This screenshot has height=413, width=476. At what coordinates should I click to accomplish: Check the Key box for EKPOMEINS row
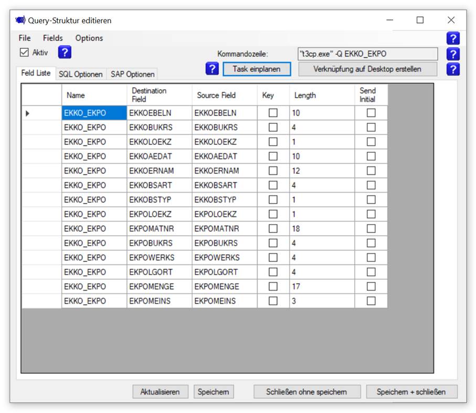pos(273,301)
